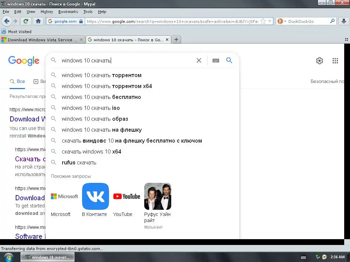
Task: Open the Edit menu
Action: pos(18,12)
